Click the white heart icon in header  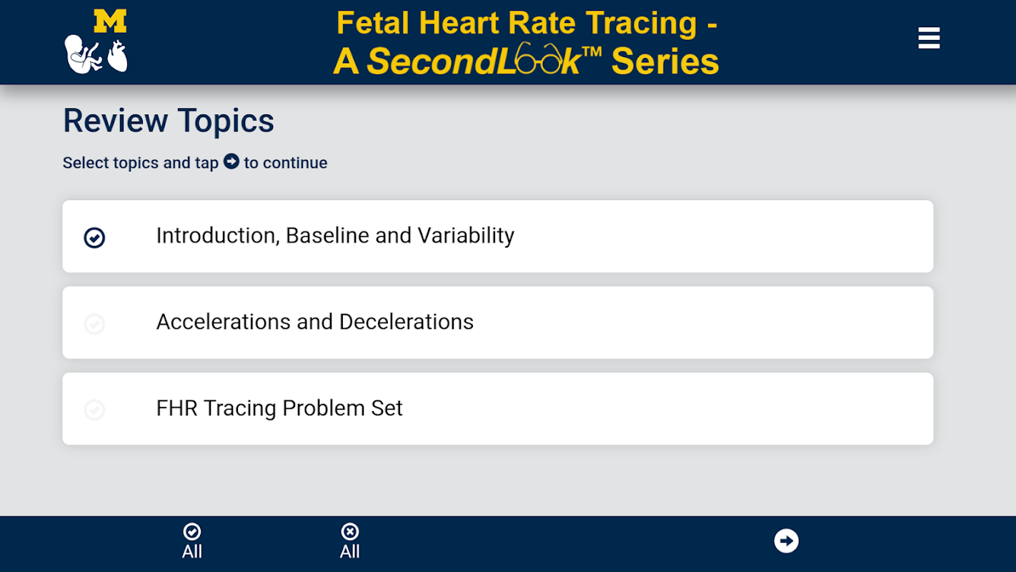(117, 56)
